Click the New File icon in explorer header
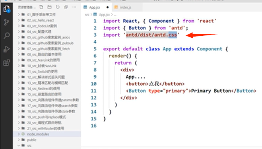This screenshot has height=149, width=262. pos(41,7)
